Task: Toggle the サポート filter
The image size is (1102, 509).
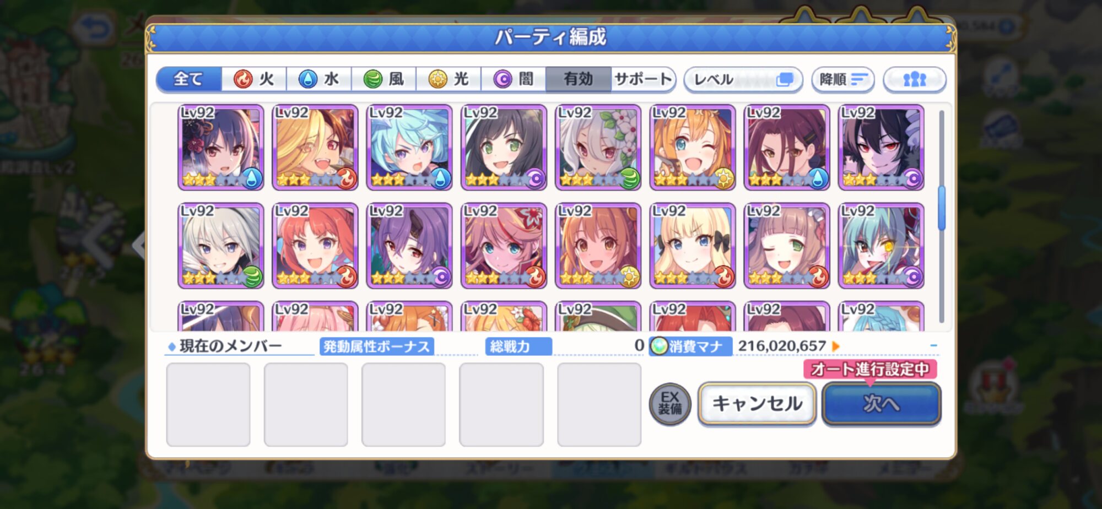Action: [x=643, y=79]
